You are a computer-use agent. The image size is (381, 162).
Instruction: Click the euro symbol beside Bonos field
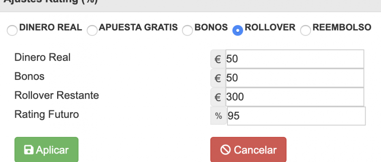(218, 78)
